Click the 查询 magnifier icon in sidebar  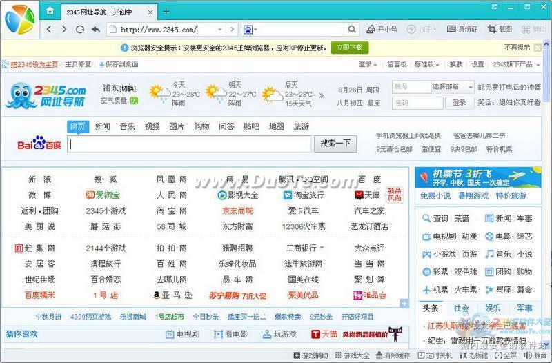click(426, 218)
